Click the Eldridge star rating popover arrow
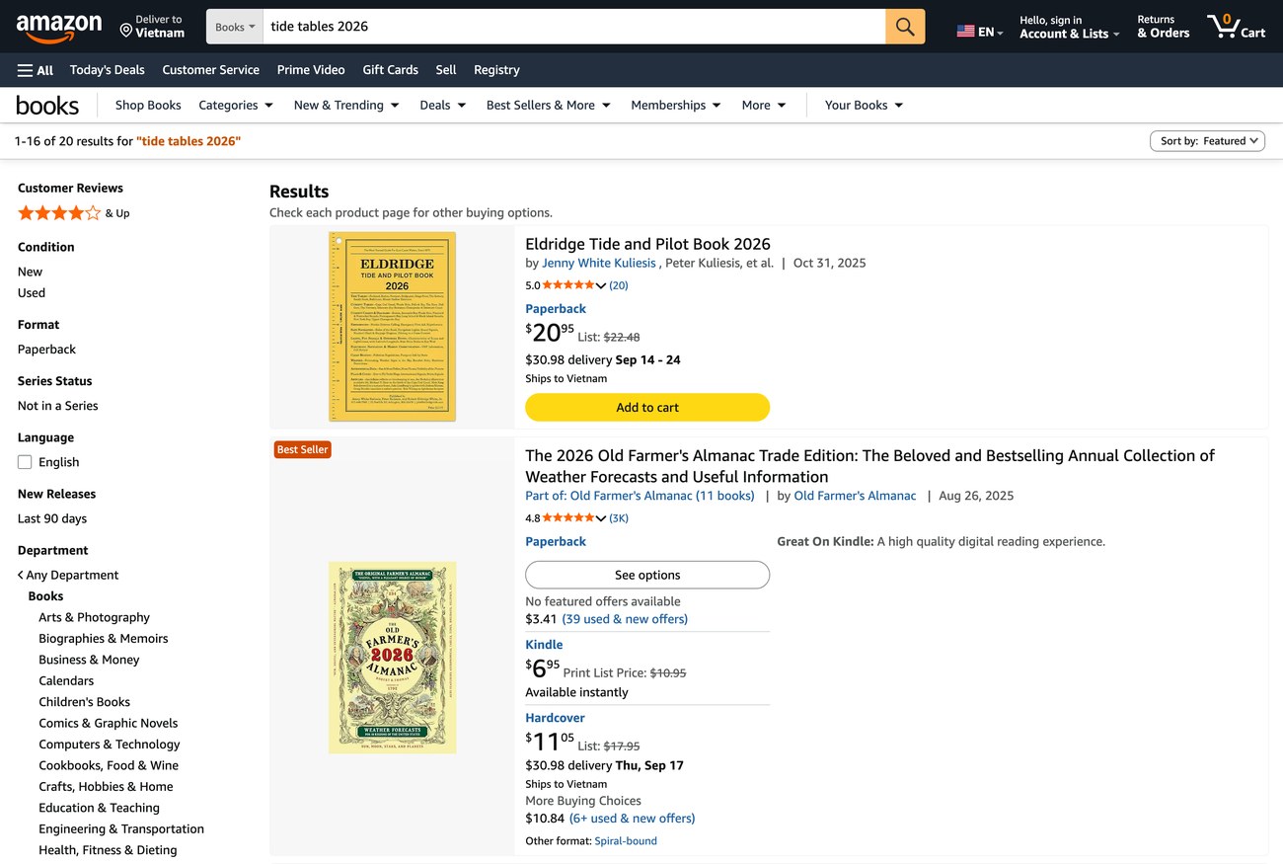The height and width of the screenshot is (864, 1283). coord(601,286)
